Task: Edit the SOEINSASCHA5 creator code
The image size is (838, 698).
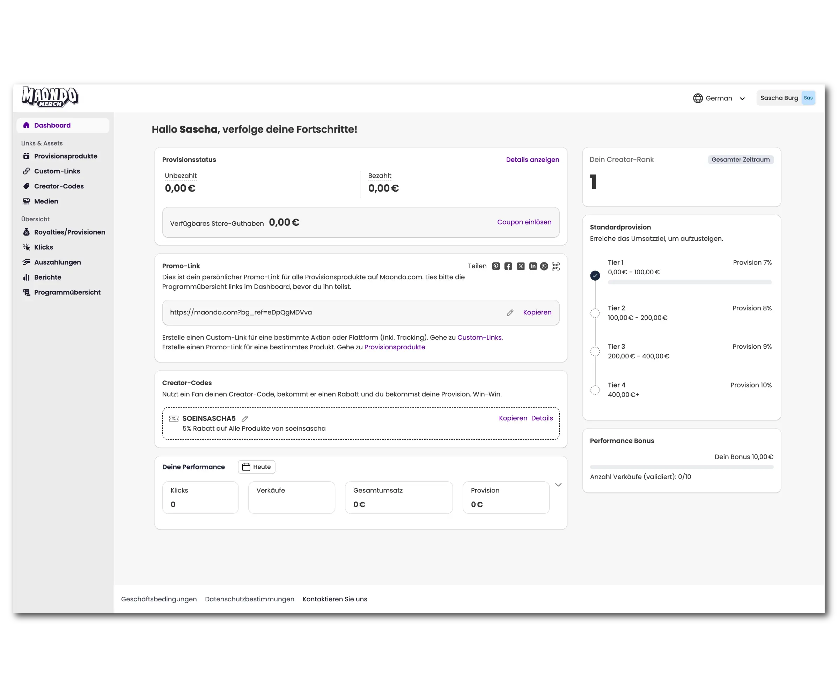Action: tap(245, 419)
